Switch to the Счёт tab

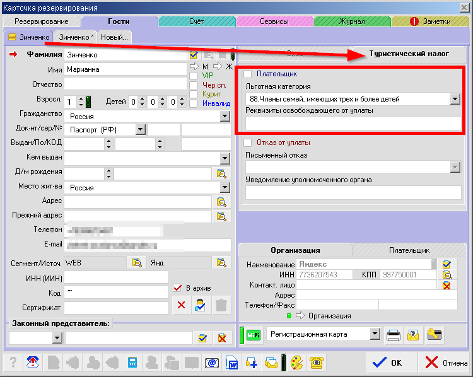pyautogui.click(x=196, y=21)
